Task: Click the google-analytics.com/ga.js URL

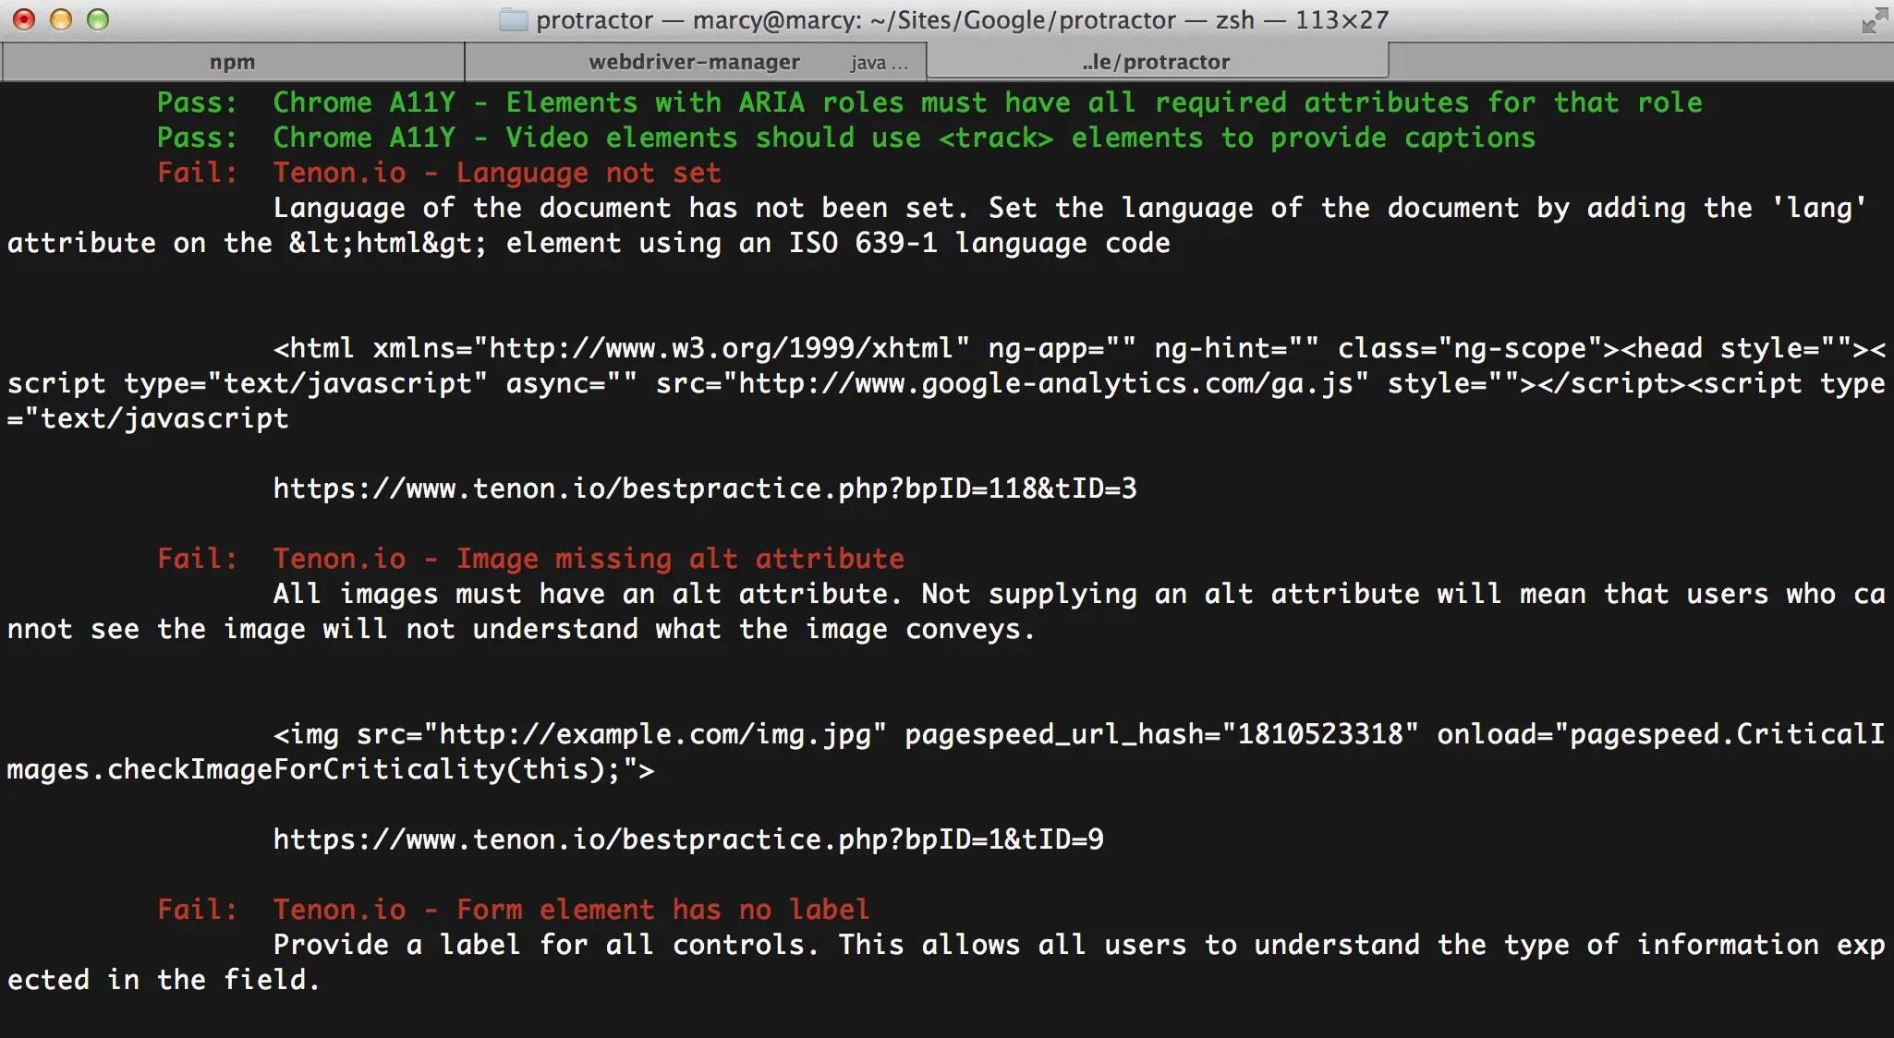Action: click(1044, 383)
